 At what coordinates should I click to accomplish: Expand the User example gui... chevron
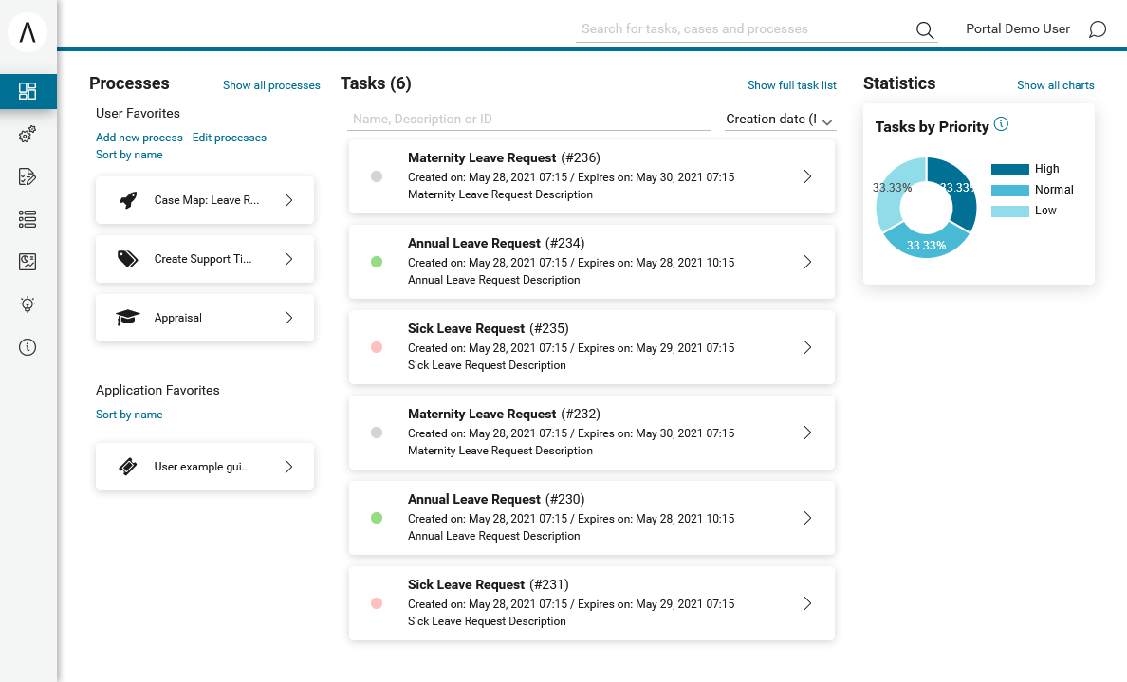289,467
